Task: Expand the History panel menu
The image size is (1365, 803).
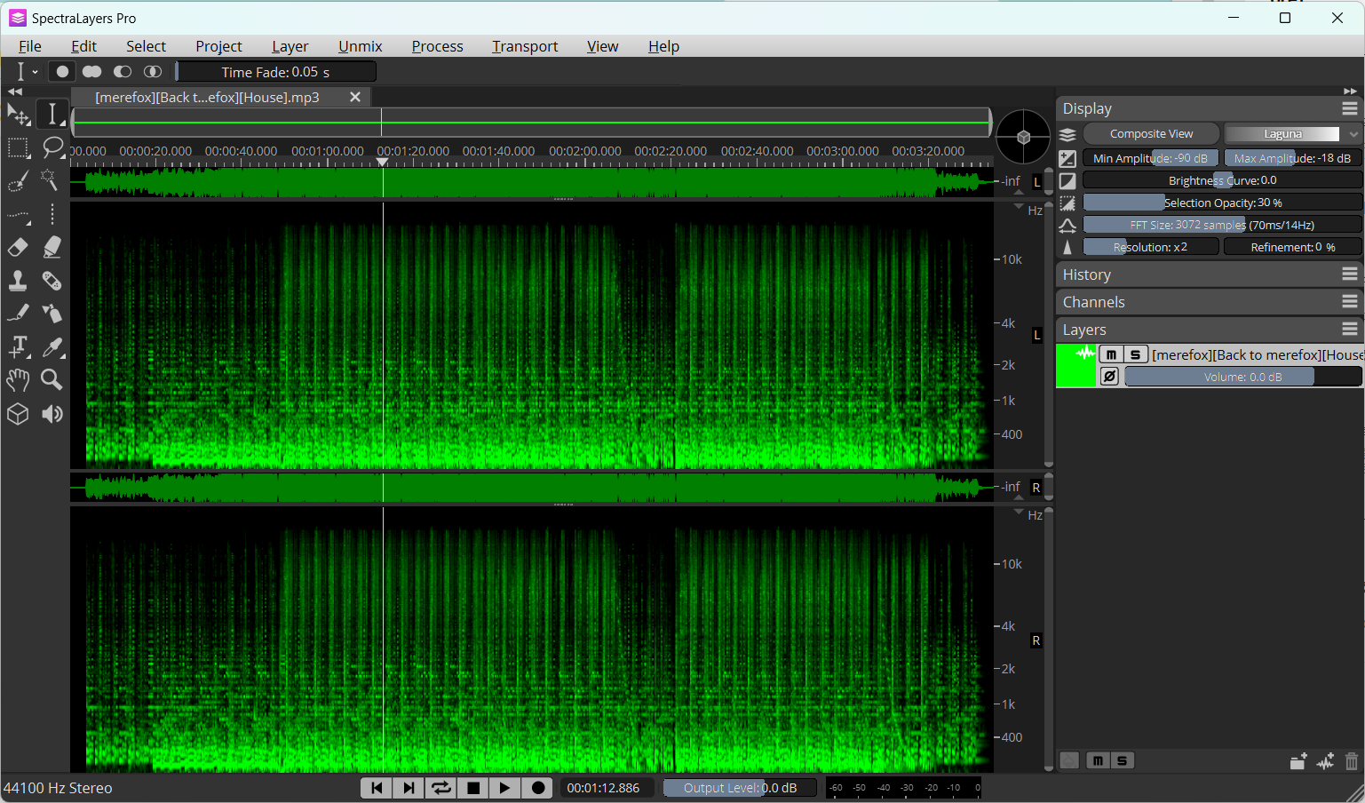Action: coord(1350,274)
